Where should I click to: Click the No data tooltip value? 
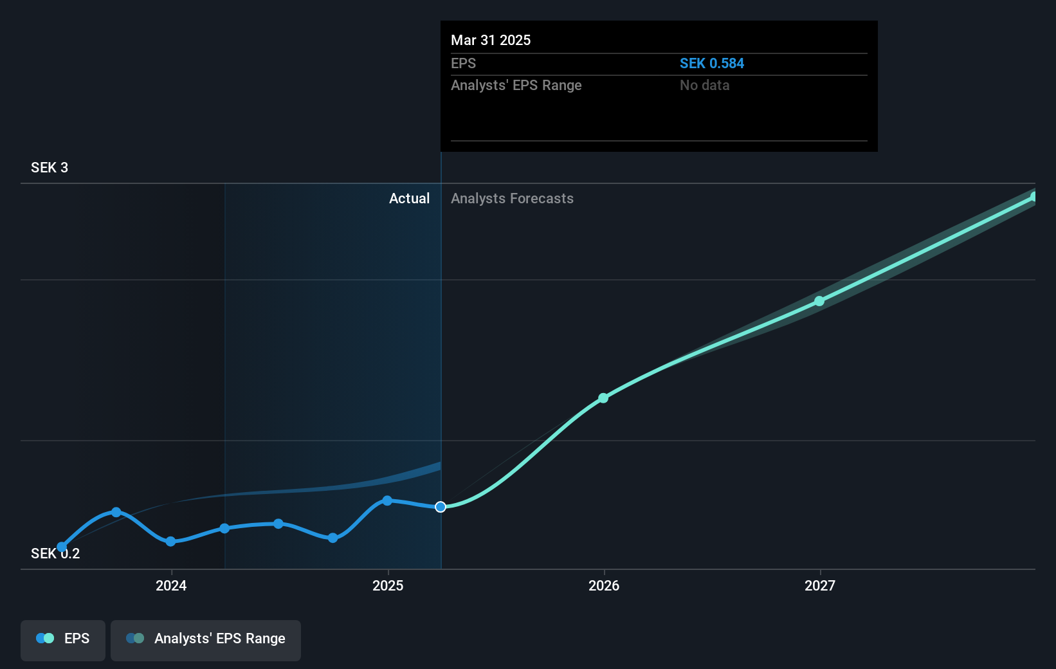click(704, 85)
